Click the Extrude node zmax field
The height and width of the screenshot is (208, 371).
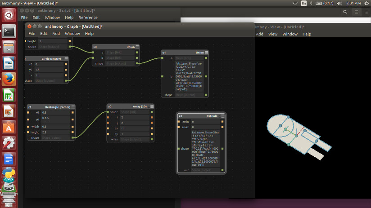coord(205,127)
